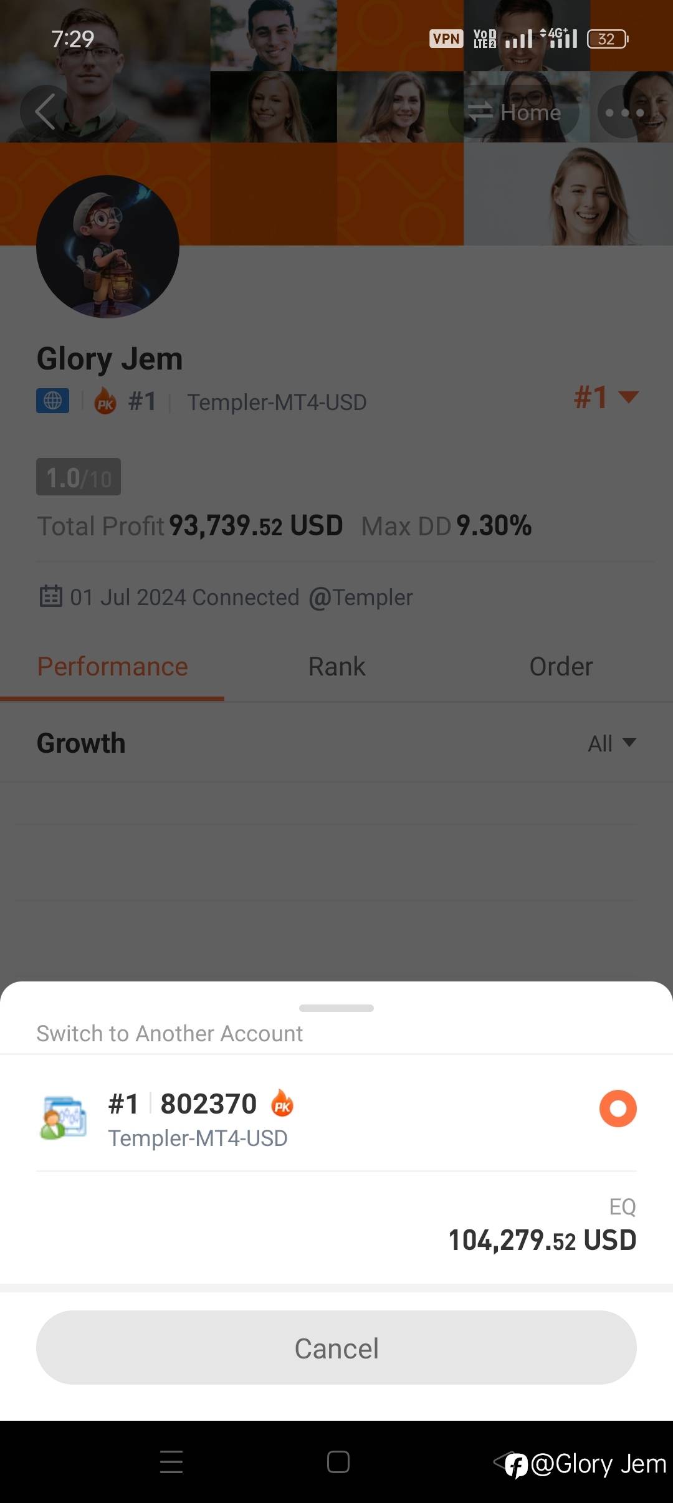Screen dimensions: 673x1503
Task: Tap the PK flame next to 802370
Action: tap(282, 1104)
